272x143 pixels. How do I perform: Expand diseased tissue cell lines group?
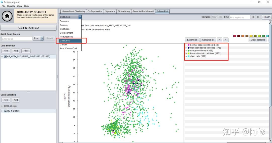tap(186, 48)
